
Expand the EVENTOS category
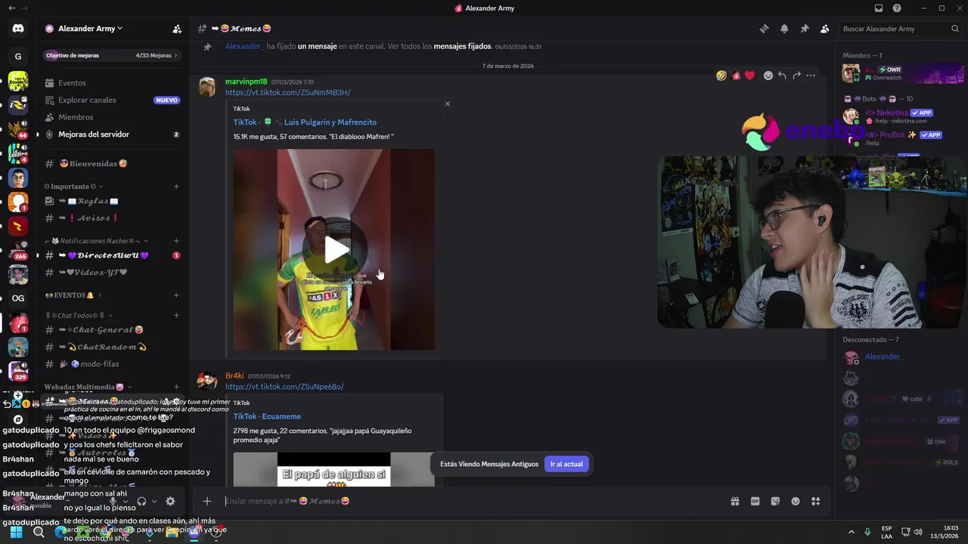pos(73,295)
